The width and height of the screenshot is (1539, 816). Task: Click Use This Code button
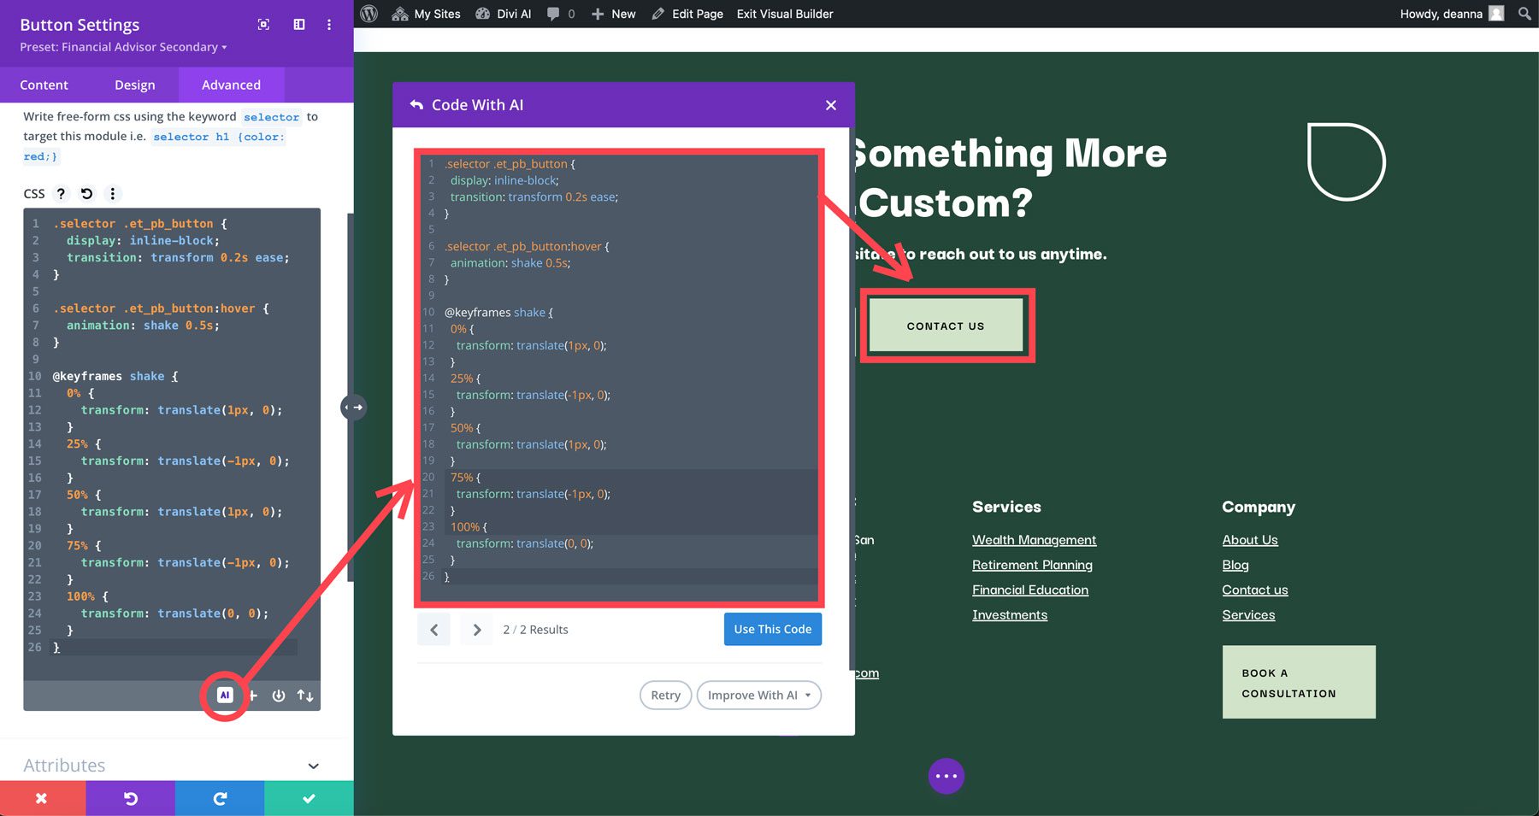(x=773, y=629)
